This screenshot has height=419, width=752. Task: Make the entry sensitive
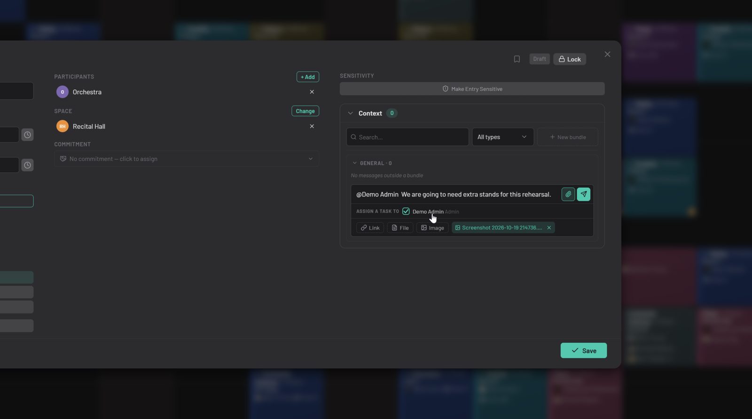pos(472,89)
